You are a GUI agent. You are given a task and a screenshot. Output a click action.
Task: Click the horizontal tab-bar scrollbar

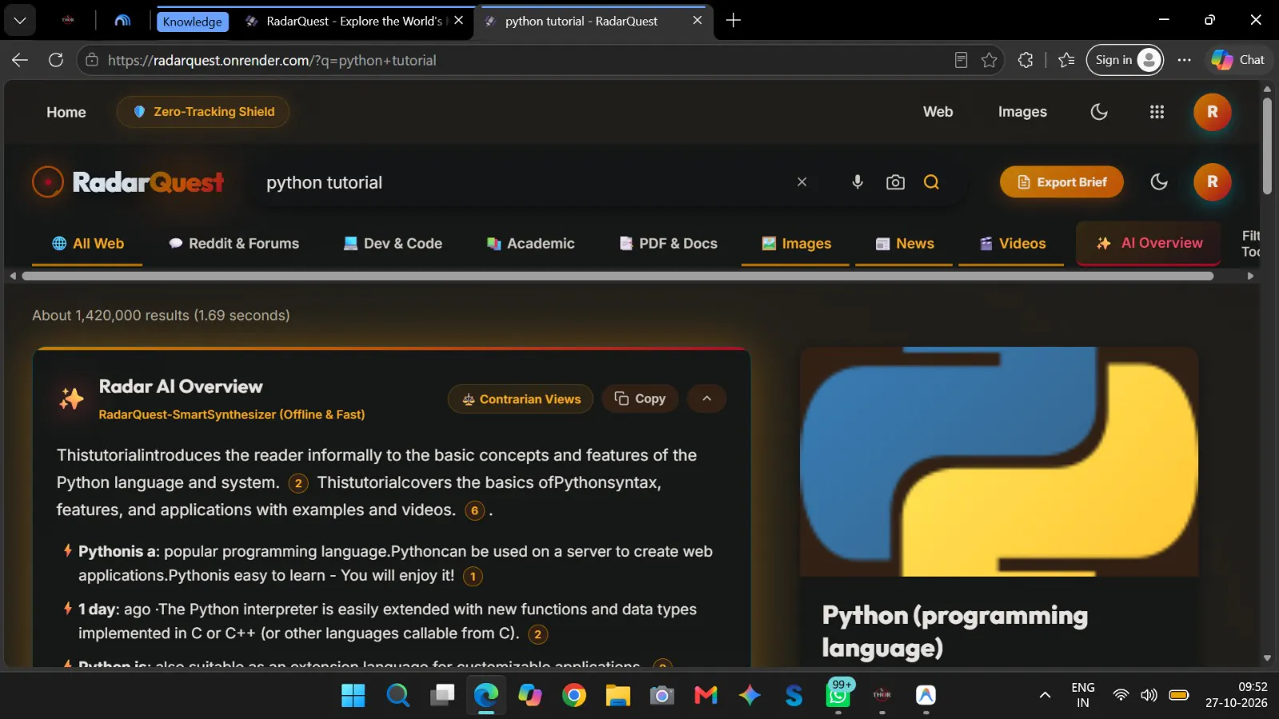click(617, 276)
